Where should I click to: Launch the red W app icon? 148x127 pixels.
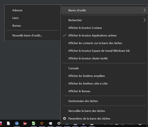click(x=25, y=123)
